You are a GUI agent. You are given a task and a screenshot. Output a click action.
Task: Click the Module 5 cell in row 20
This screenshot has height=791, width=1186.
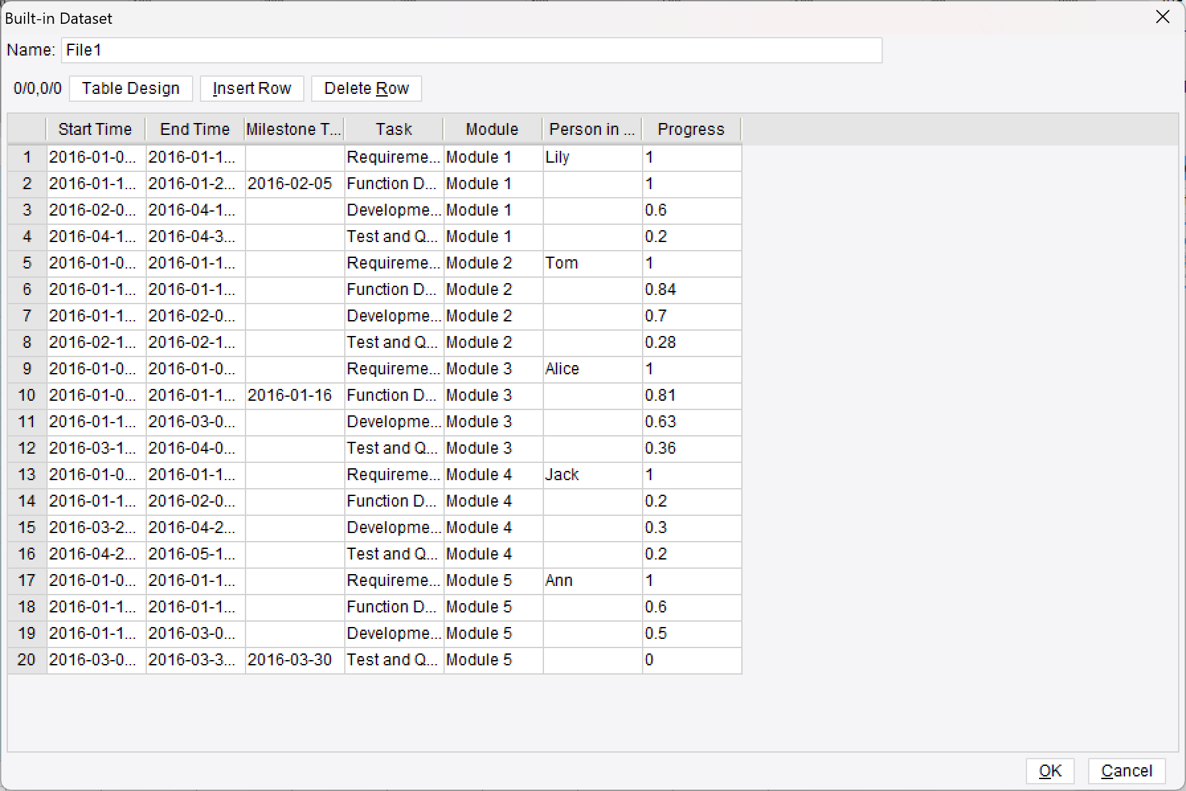coord(491,660)
